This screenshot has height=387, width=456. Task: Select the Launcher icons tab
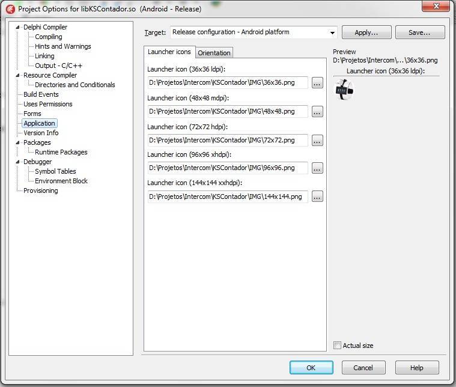169,52
